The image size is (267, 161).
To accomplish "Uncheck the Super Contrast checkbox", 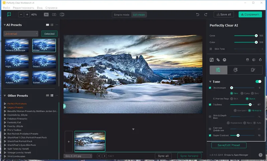I will click(210, 135).
